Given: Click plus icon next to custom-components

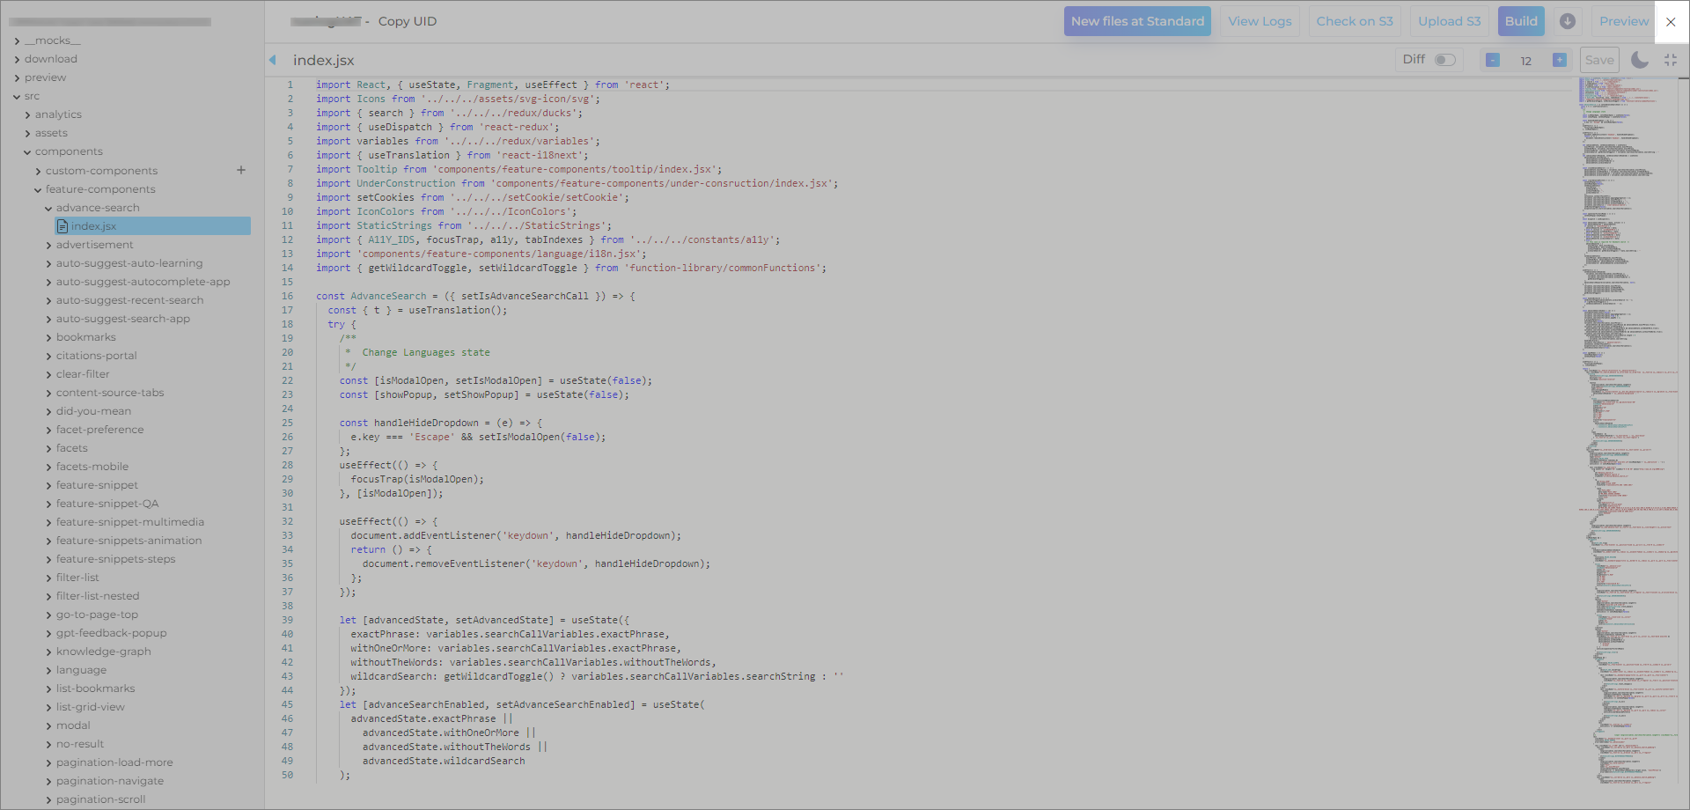Looking at the screenshot, I should [x=241, y=170].
